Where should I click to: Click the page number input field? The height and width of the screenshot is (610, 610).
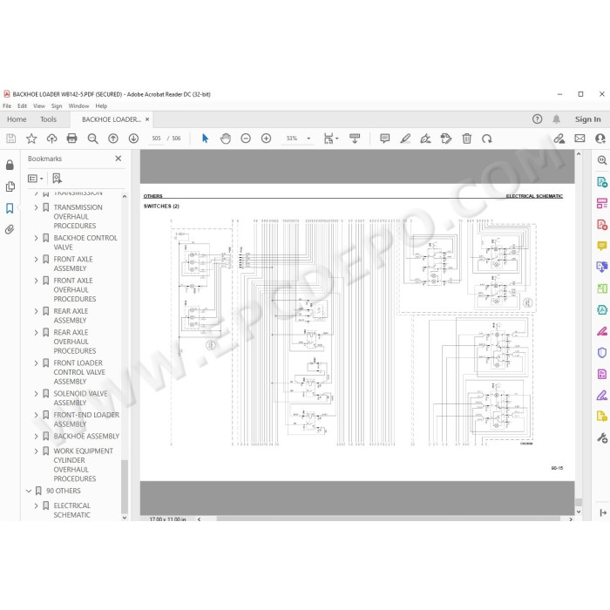click(x=156, y=139)
